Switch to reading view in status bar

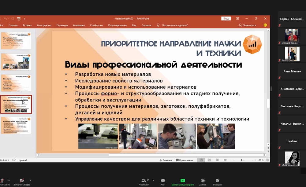click(217, 160)
